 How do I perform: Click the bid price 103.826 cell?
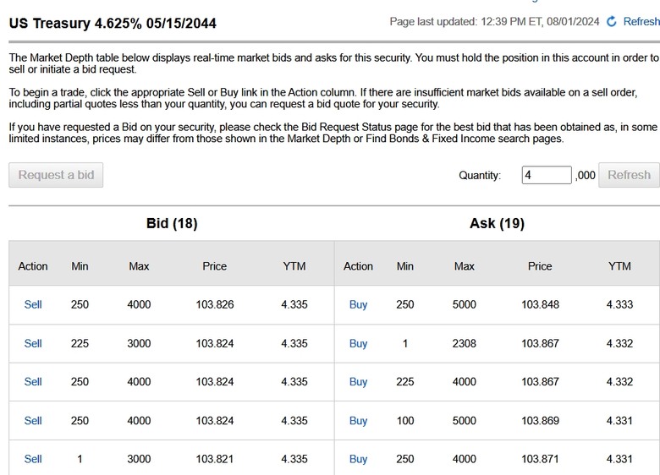coord(215,304)
